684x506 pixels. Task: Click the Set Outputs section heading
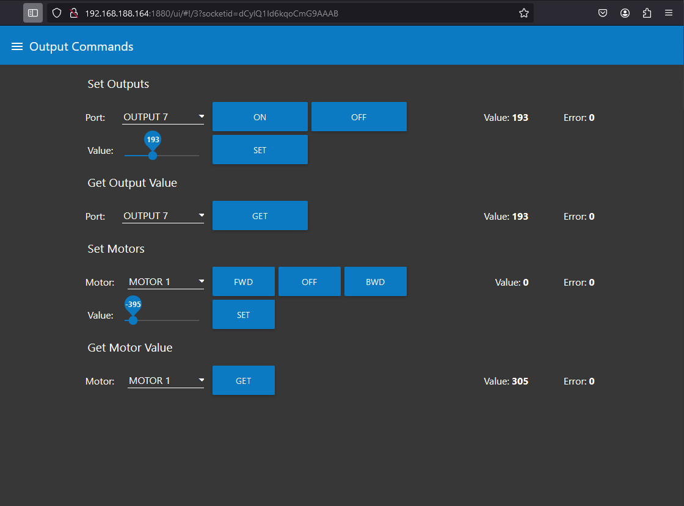[x=118, y=84]
